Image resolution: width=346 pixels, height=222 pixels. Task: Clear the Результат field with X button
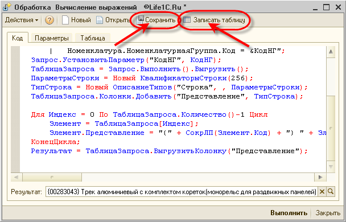(x=322, y=192)
